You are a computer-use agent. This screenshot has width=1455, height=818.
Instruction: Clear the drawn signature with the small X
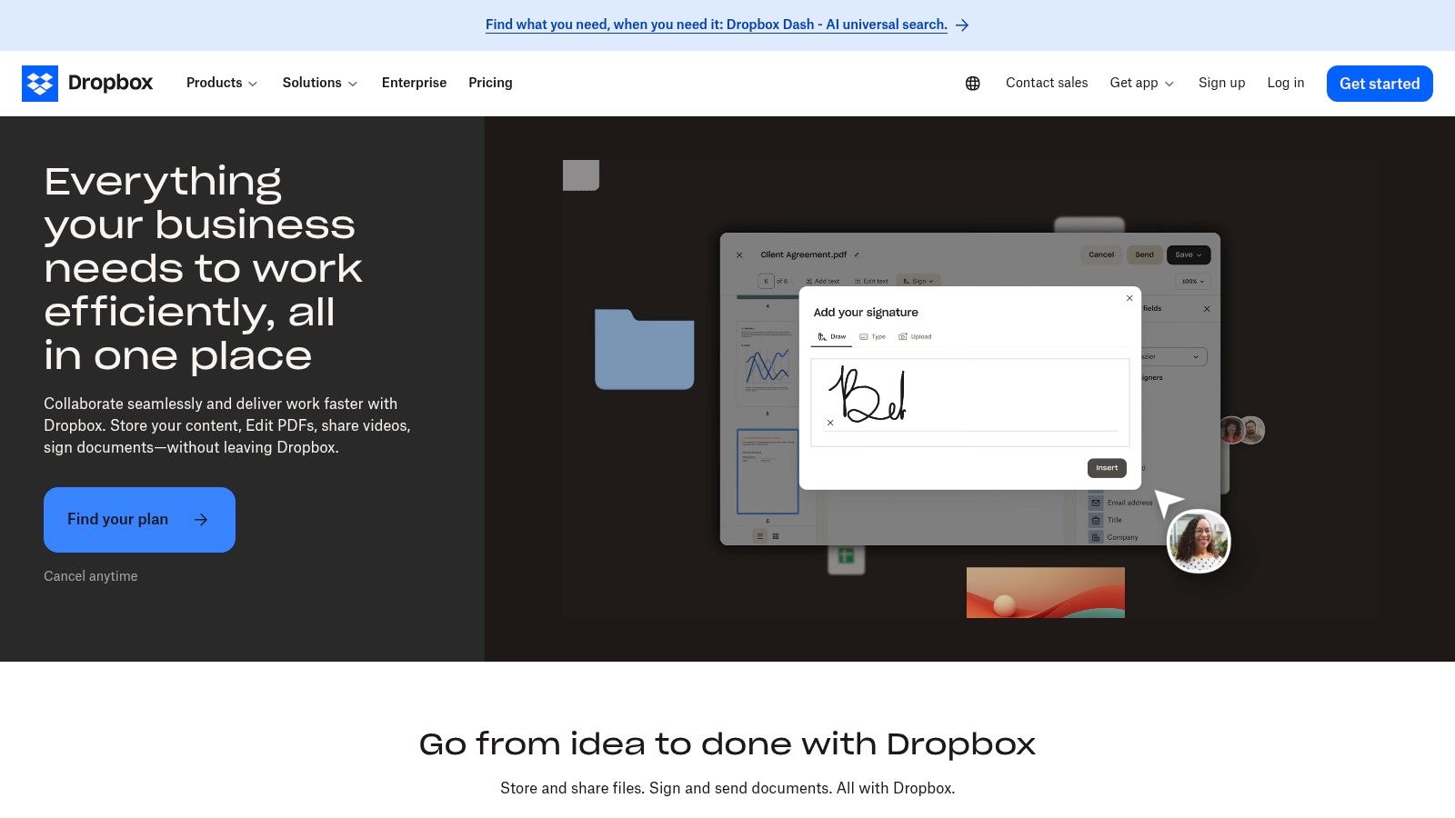830,423
